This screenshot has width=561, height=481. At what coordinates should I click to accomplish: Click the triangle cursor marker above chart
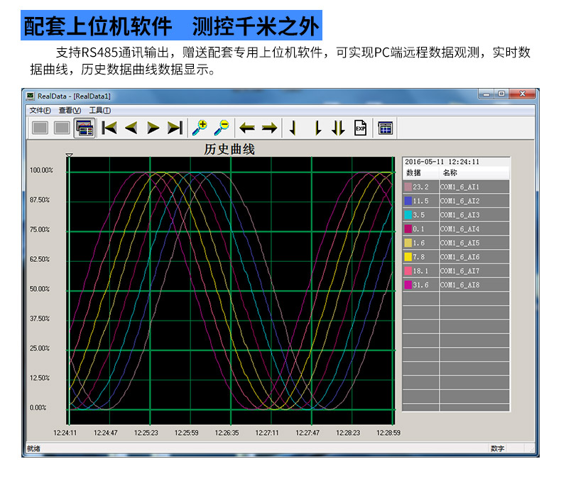coord(69,155)
